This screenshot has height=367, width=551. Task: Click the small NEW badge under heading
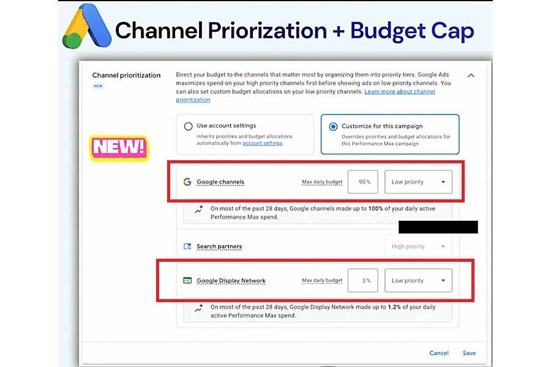click(98, 86)
